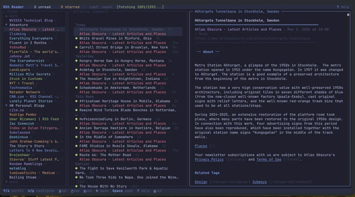
Task: Open The House With No Story article
Action: pyautogui.click(x=103, y=186)
